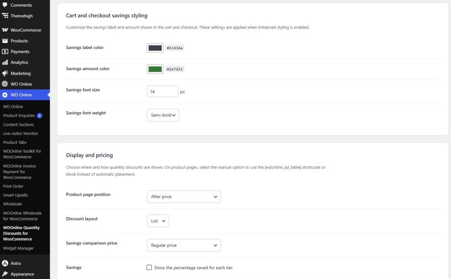Open the Wholesale submenu item
Image resolution: width=451 pixels, height=279 pixels.
click(12, 204)
